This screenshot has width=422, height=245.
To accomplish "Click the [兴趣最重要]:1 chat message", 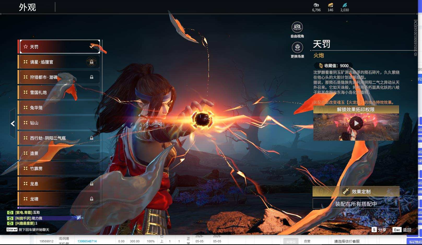I will (x=26, y=223).
